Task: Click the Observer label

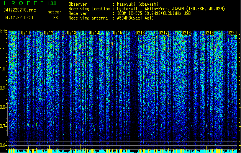Action: (x=78, y=4)
